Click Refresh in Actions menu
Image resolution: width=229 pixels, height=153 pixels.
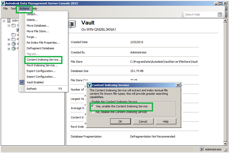[x=31, y=89]
